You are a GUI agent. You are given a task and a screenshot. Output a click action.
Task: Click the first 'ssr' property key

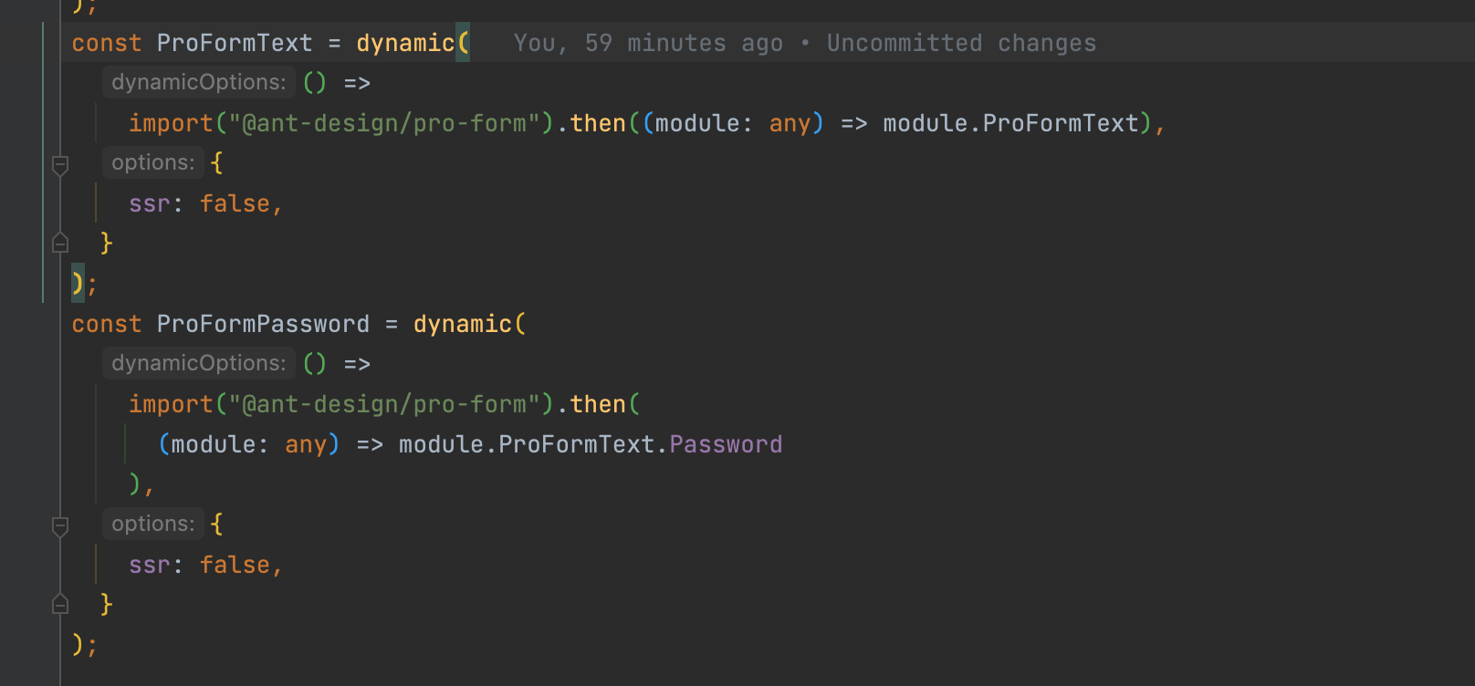[150, 203]
